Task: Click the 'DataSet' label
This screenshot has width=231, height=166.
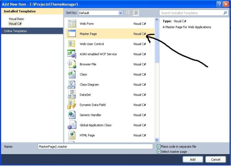Action: coord(85,95)
